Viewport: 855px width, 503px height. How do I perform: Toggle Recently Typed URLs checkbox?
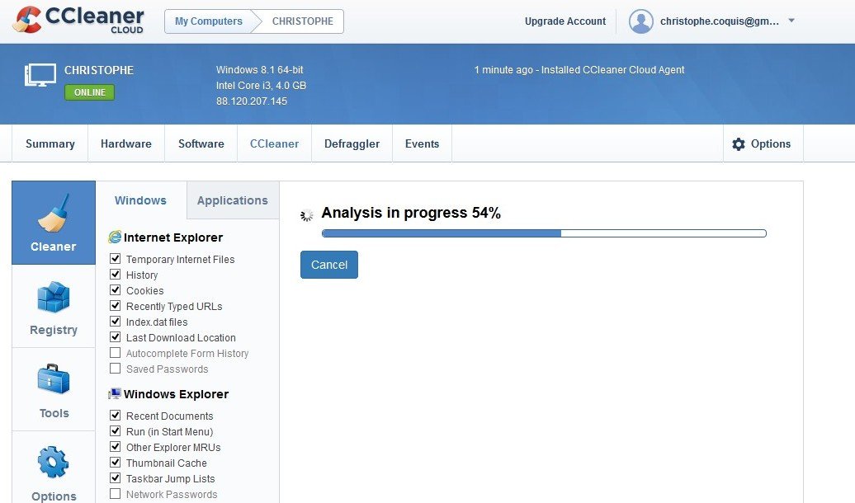[x=115, y=306]
